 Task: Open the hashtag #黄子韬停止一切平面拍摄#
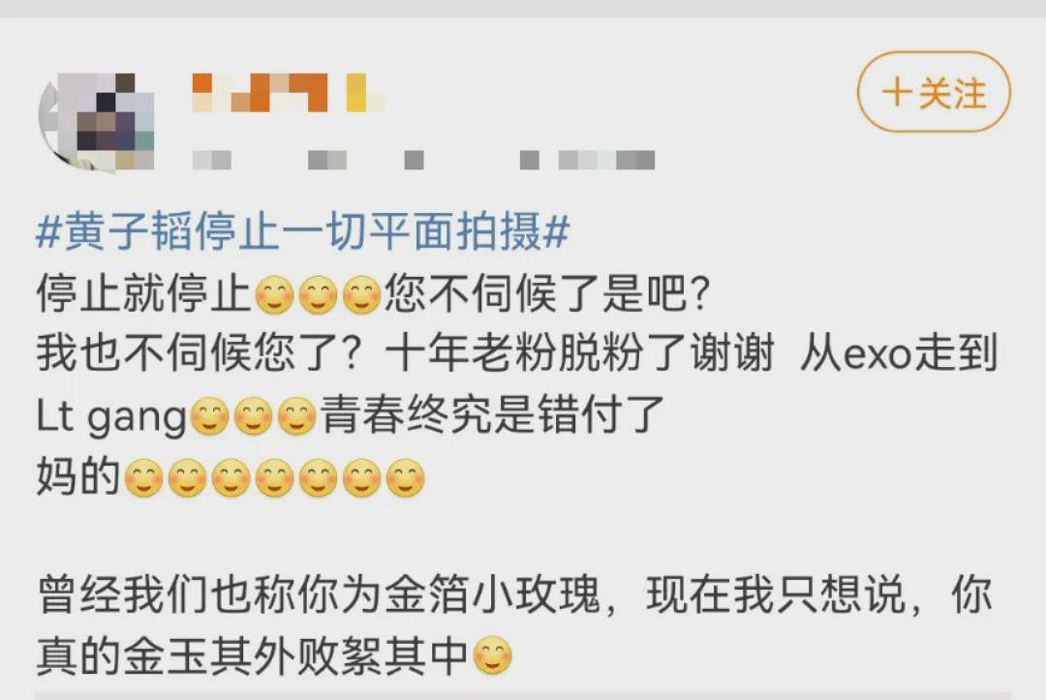click(x=303, y=232)
